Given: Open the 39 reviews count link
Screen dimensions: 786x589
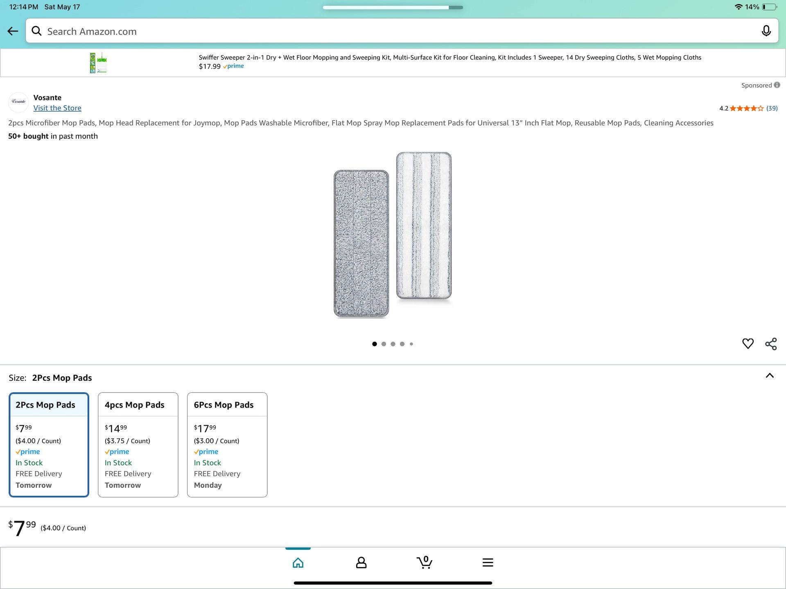Looking at the screenshot, I should [x=772, y=108].
